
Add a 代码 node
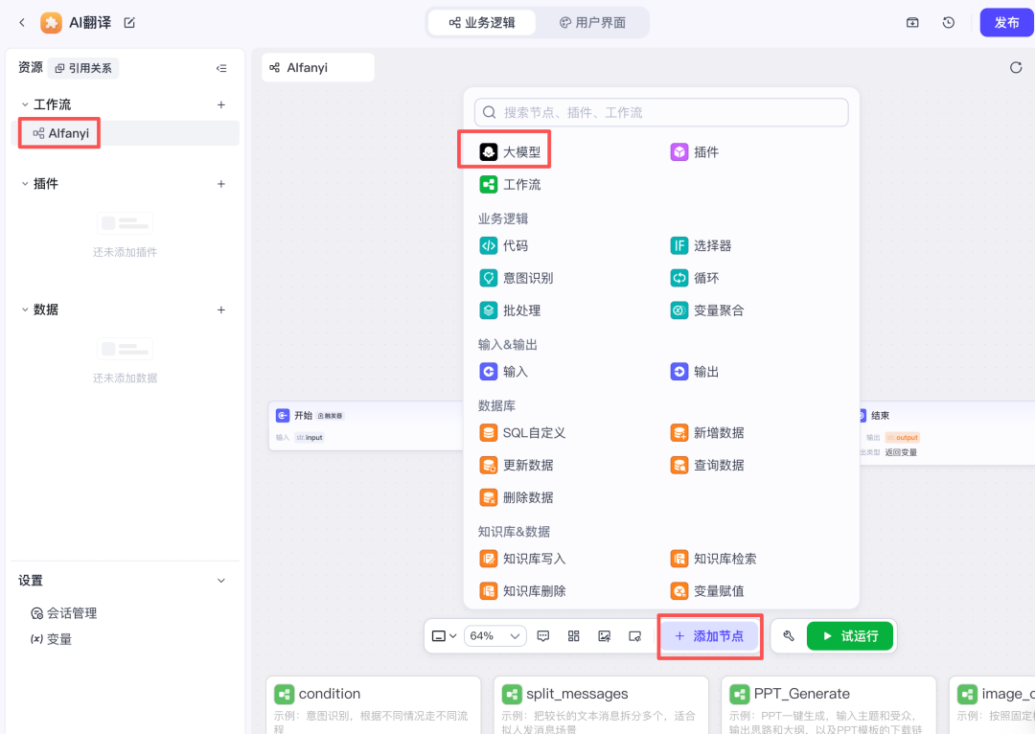pos(504,246)
